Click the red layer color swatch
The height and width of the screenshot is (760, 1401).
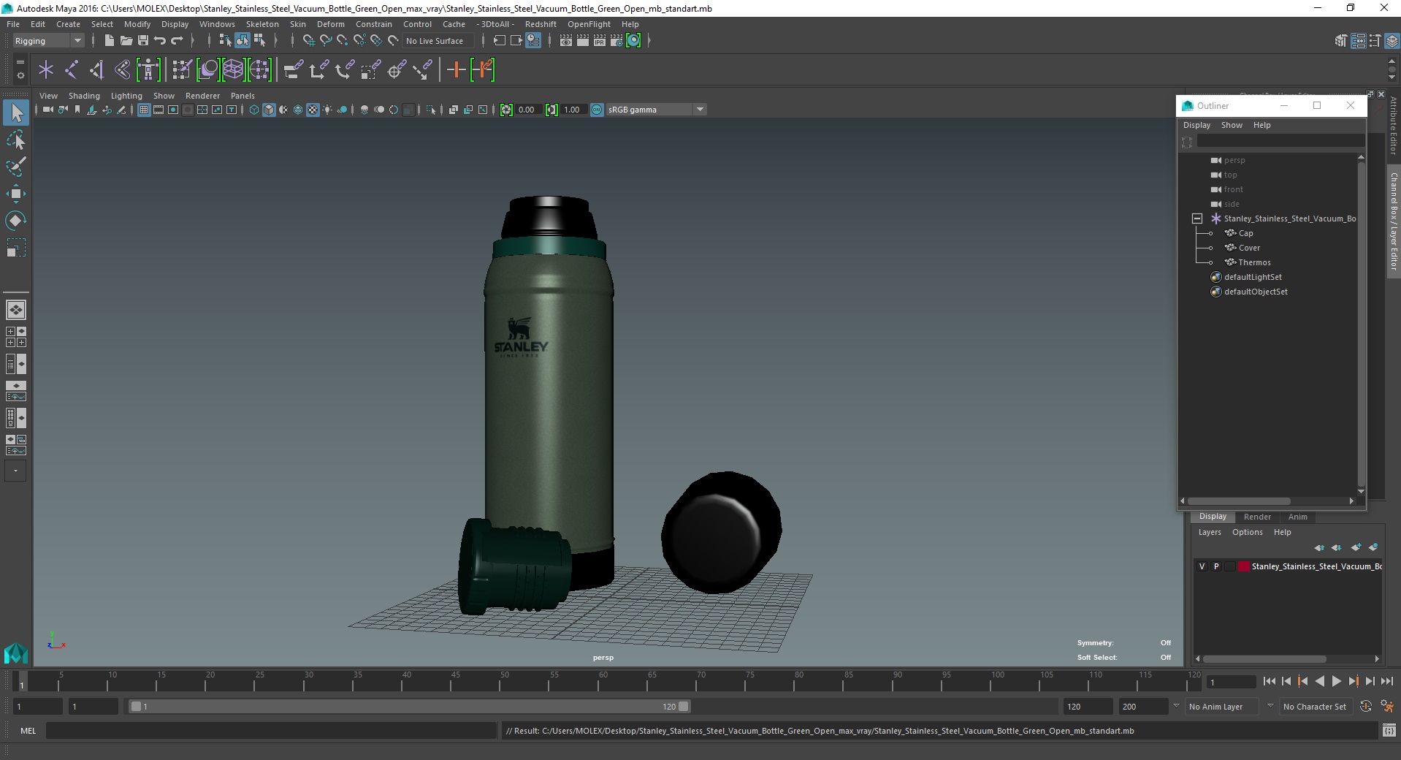[x=1243, y=566]
